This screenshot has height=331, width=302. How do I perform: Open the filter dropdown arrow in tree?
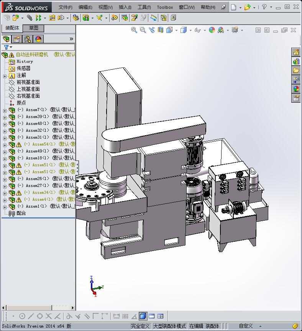pyautogui.click(x=11, y=47)
